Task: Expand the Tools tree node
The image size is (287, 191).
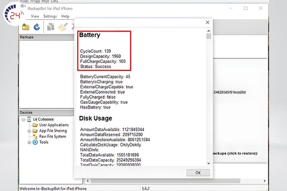Action: 29,142
